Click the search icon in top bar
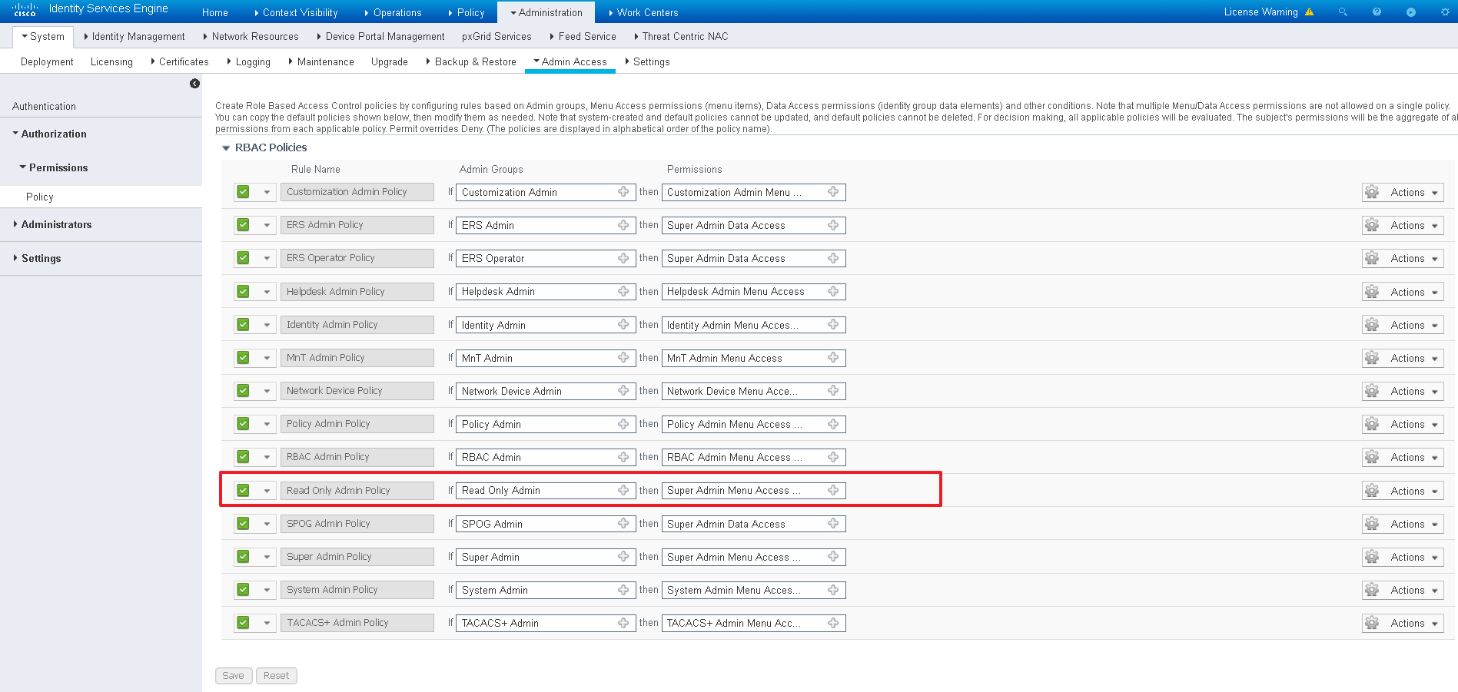1458x692 pixels. [1343, 12]
